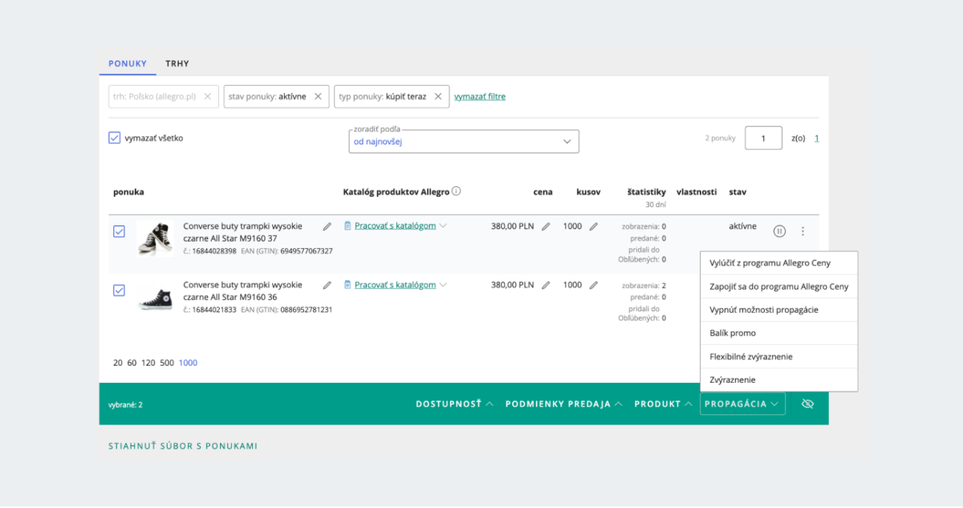This screenshot has width=963, height=508.
Task: Select 'Balík promo' from the propagácia menu
Action: pyautogui.click(x=733, y=333)
